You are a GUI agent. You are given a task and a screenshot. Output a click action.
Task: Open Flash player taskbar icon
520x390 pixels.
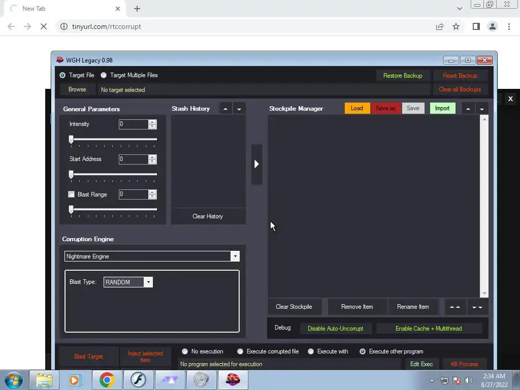[x=138, y=380]
